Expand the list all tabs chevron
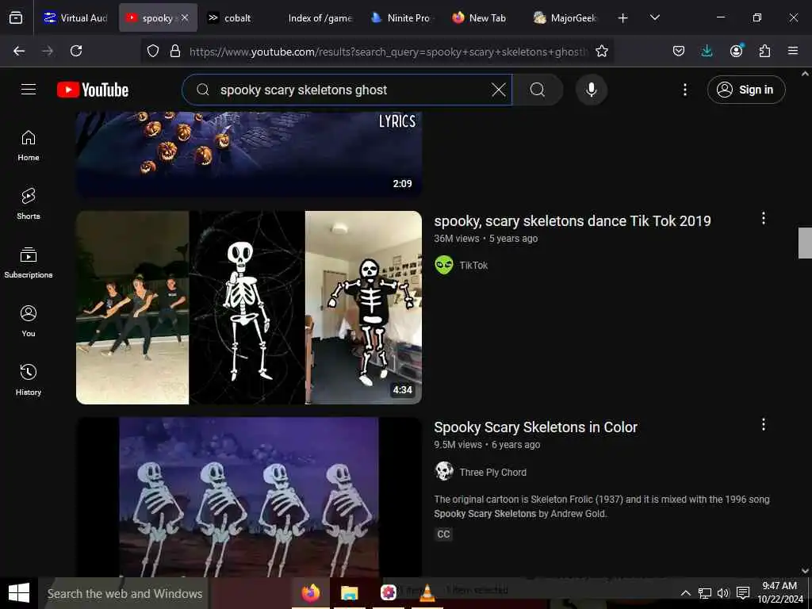Screen dimensions: 812x609 coord(655,17)
